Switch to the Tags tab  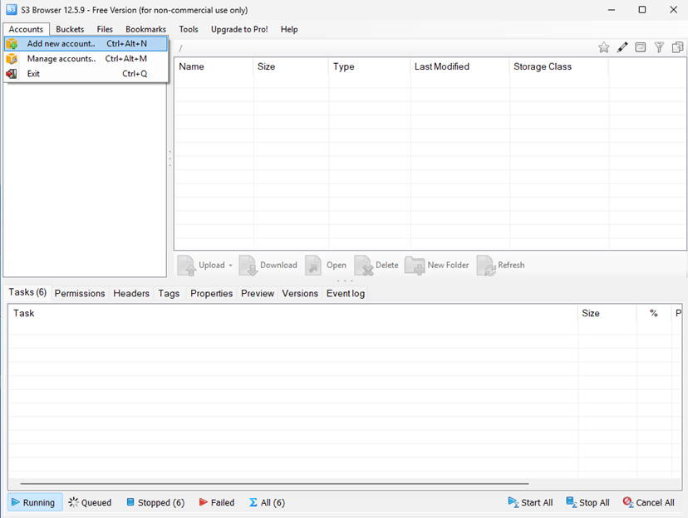coord(169,294)
